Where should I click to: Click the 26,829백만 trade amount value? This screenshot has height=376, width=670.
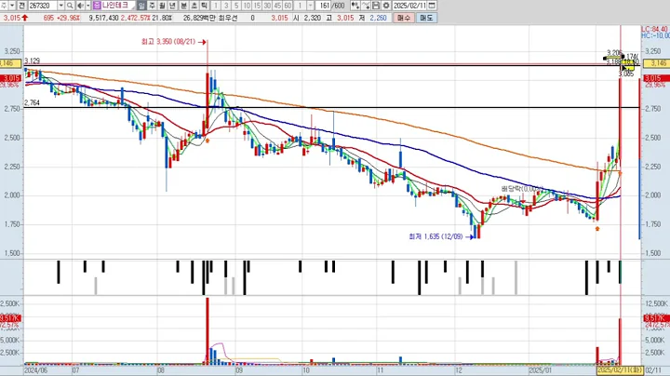(199, 18)
